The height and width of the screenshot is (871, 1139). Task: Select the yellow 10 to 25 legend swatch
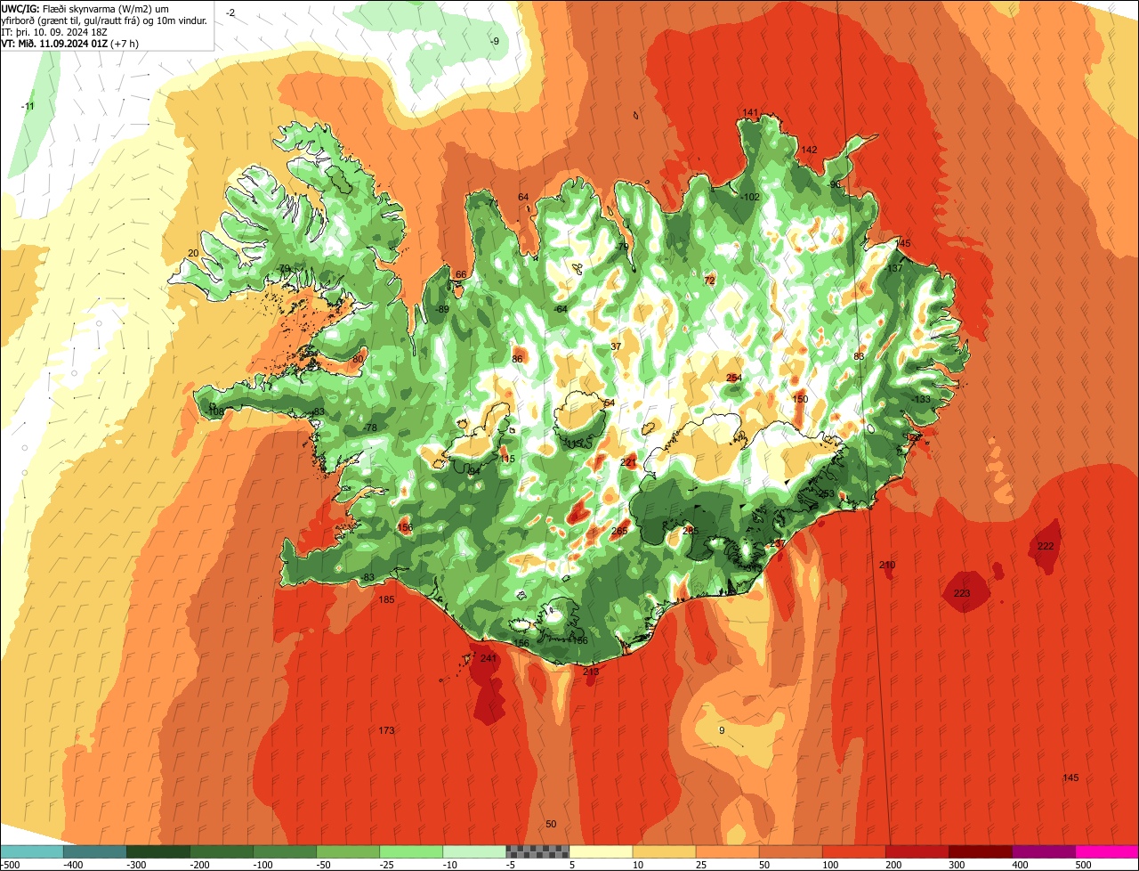[663, 851]
